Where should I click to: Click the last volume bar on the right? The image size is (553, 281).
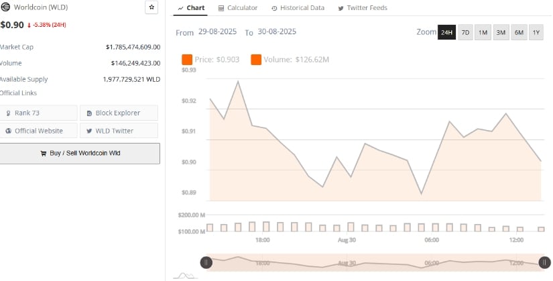tap(541, 229)
